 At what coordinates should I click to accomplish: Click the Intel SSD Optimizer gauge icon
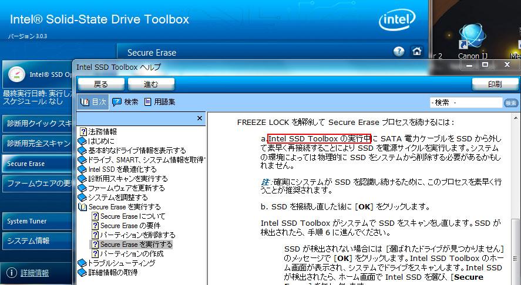(x=16, y=74)
